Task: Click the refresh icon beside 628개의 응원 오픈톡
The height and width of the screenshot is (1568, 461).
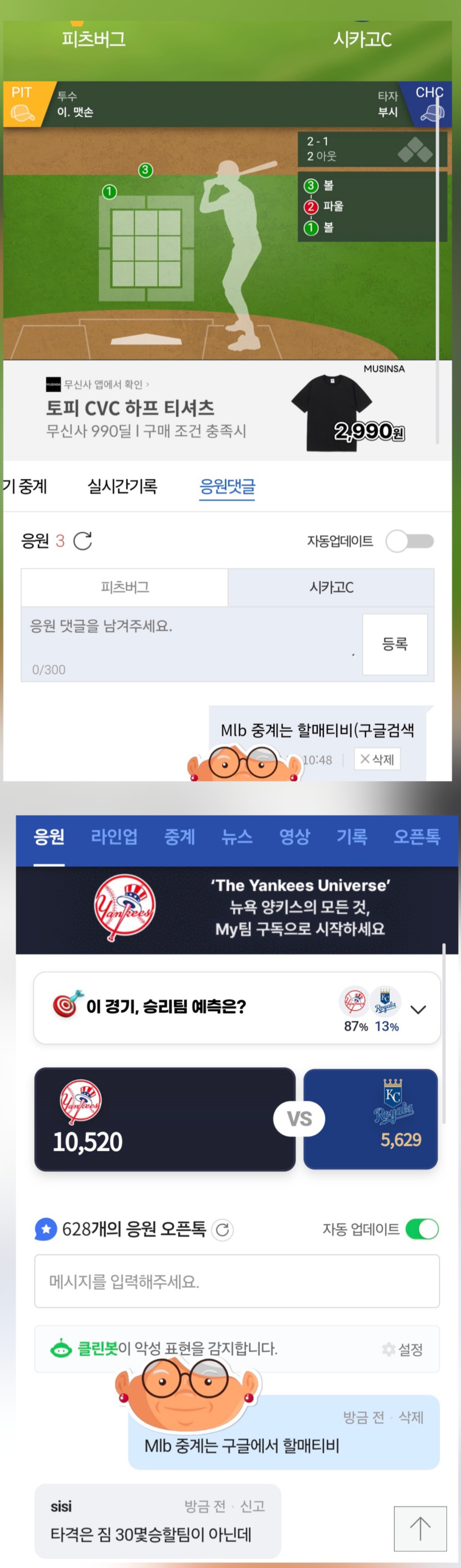Action: (222, 1229)
